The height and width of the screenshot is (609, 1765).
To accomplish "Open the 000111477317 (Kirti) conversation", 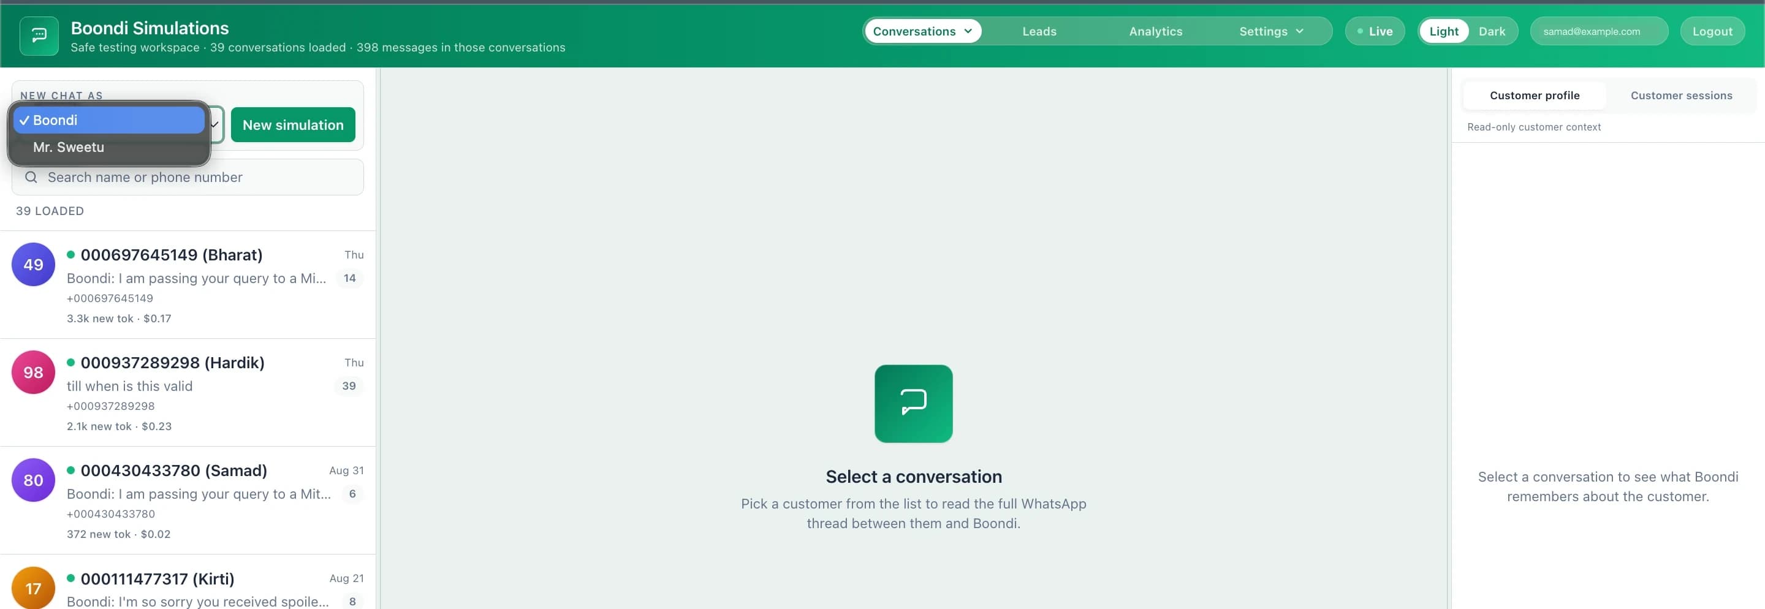I will click(188, 582).
